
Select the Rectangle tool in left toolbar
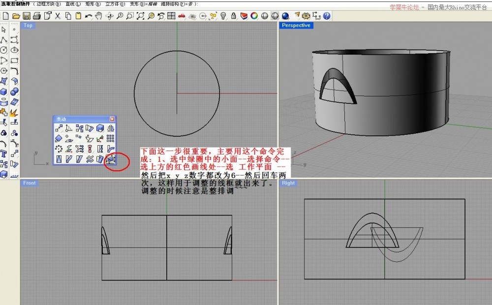14,61
